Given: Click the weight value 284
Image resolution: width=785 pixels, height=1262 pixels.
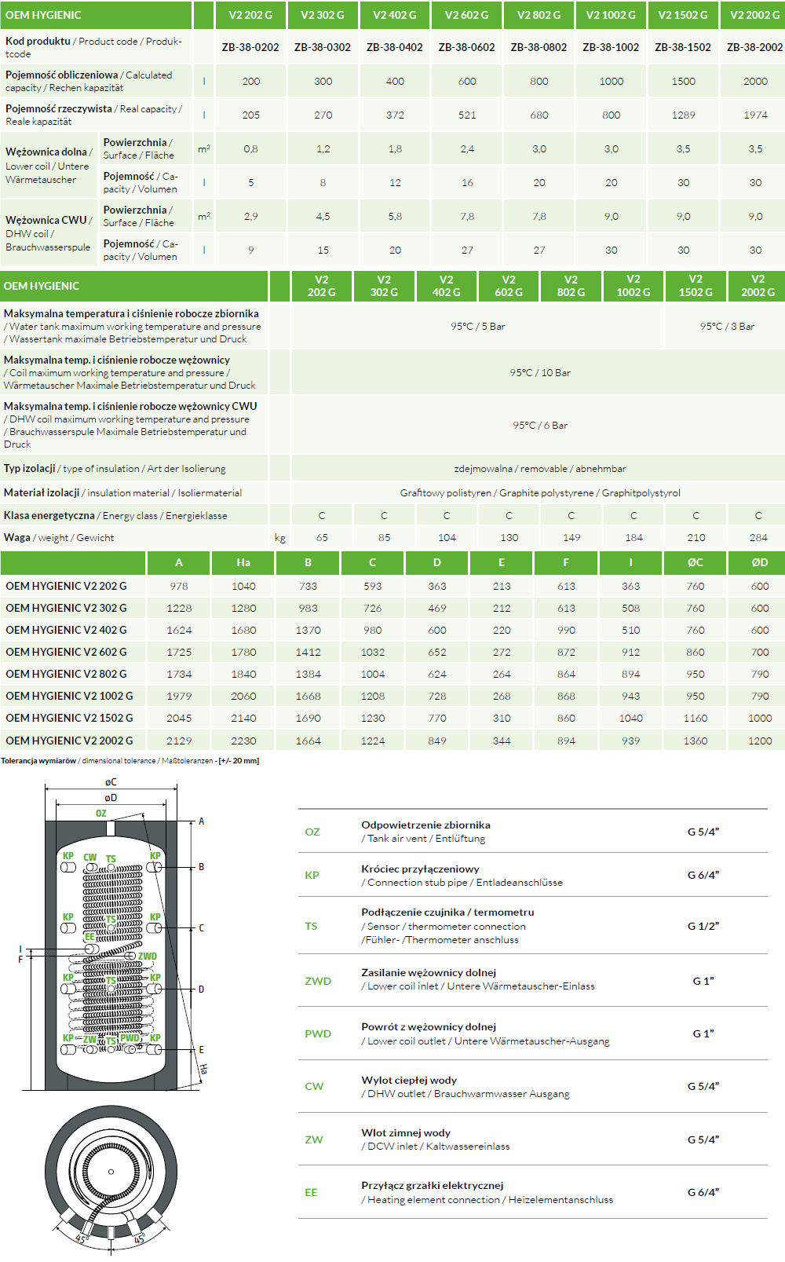Looking at the screenshot, I should coord(758,537).
